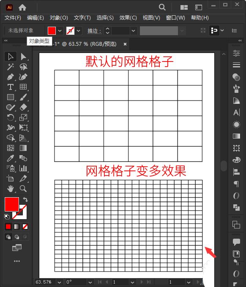Image resolution: width=246 pixels, height=287 pixels.
Task: Swap fill and stroke colors
Action: coord(25,200)
